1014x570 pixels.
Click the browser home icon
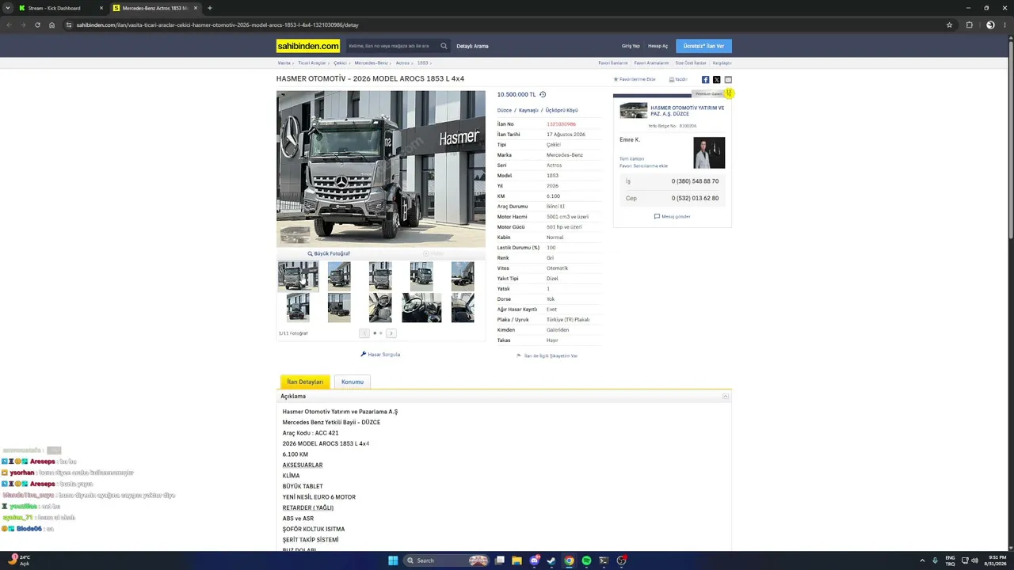click(51, 25)
